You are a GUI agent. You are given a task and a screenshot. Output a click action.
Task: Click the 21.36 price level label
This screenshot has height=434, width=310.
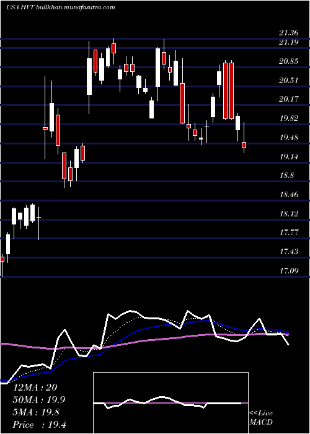click(289, 33)
